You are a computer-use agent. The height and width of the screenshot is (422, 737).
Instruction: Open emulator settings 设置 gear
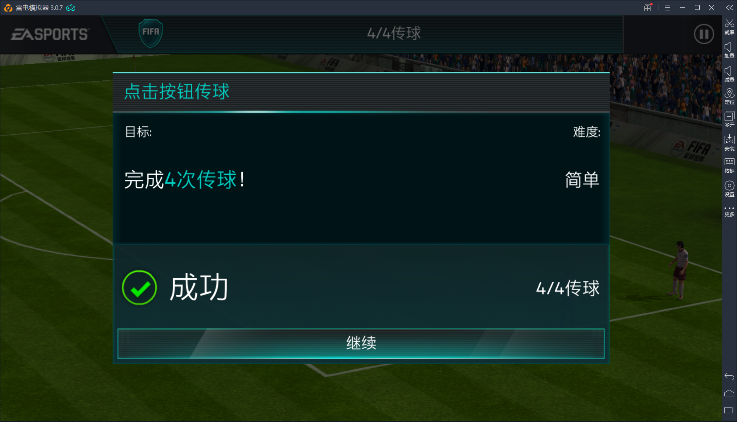click(x=730, y=188)
